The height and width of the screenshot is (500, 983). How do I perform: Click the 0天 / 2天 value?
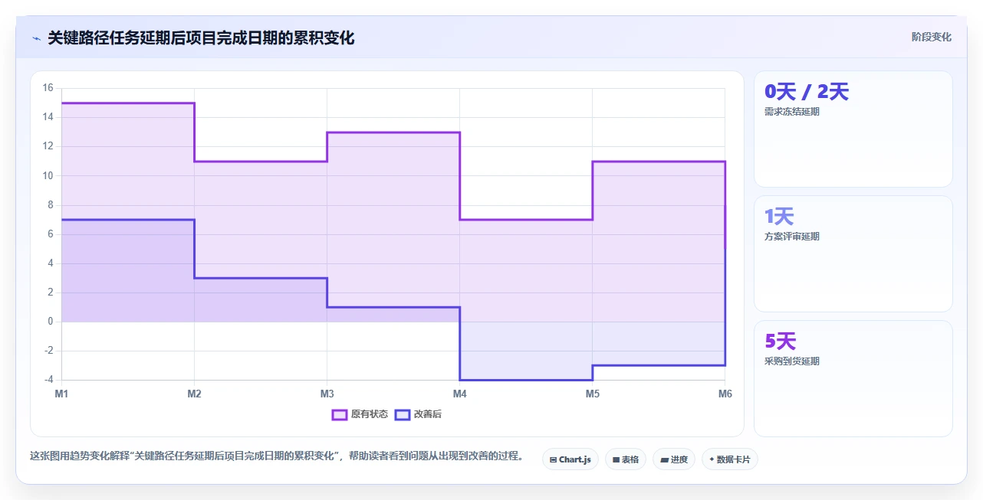(x=807, y=92)
